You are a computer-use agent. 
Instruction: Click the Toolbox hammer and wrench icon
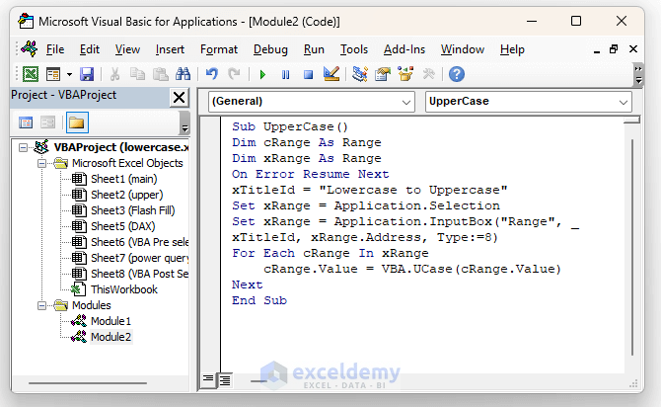(x=429, y=75)
